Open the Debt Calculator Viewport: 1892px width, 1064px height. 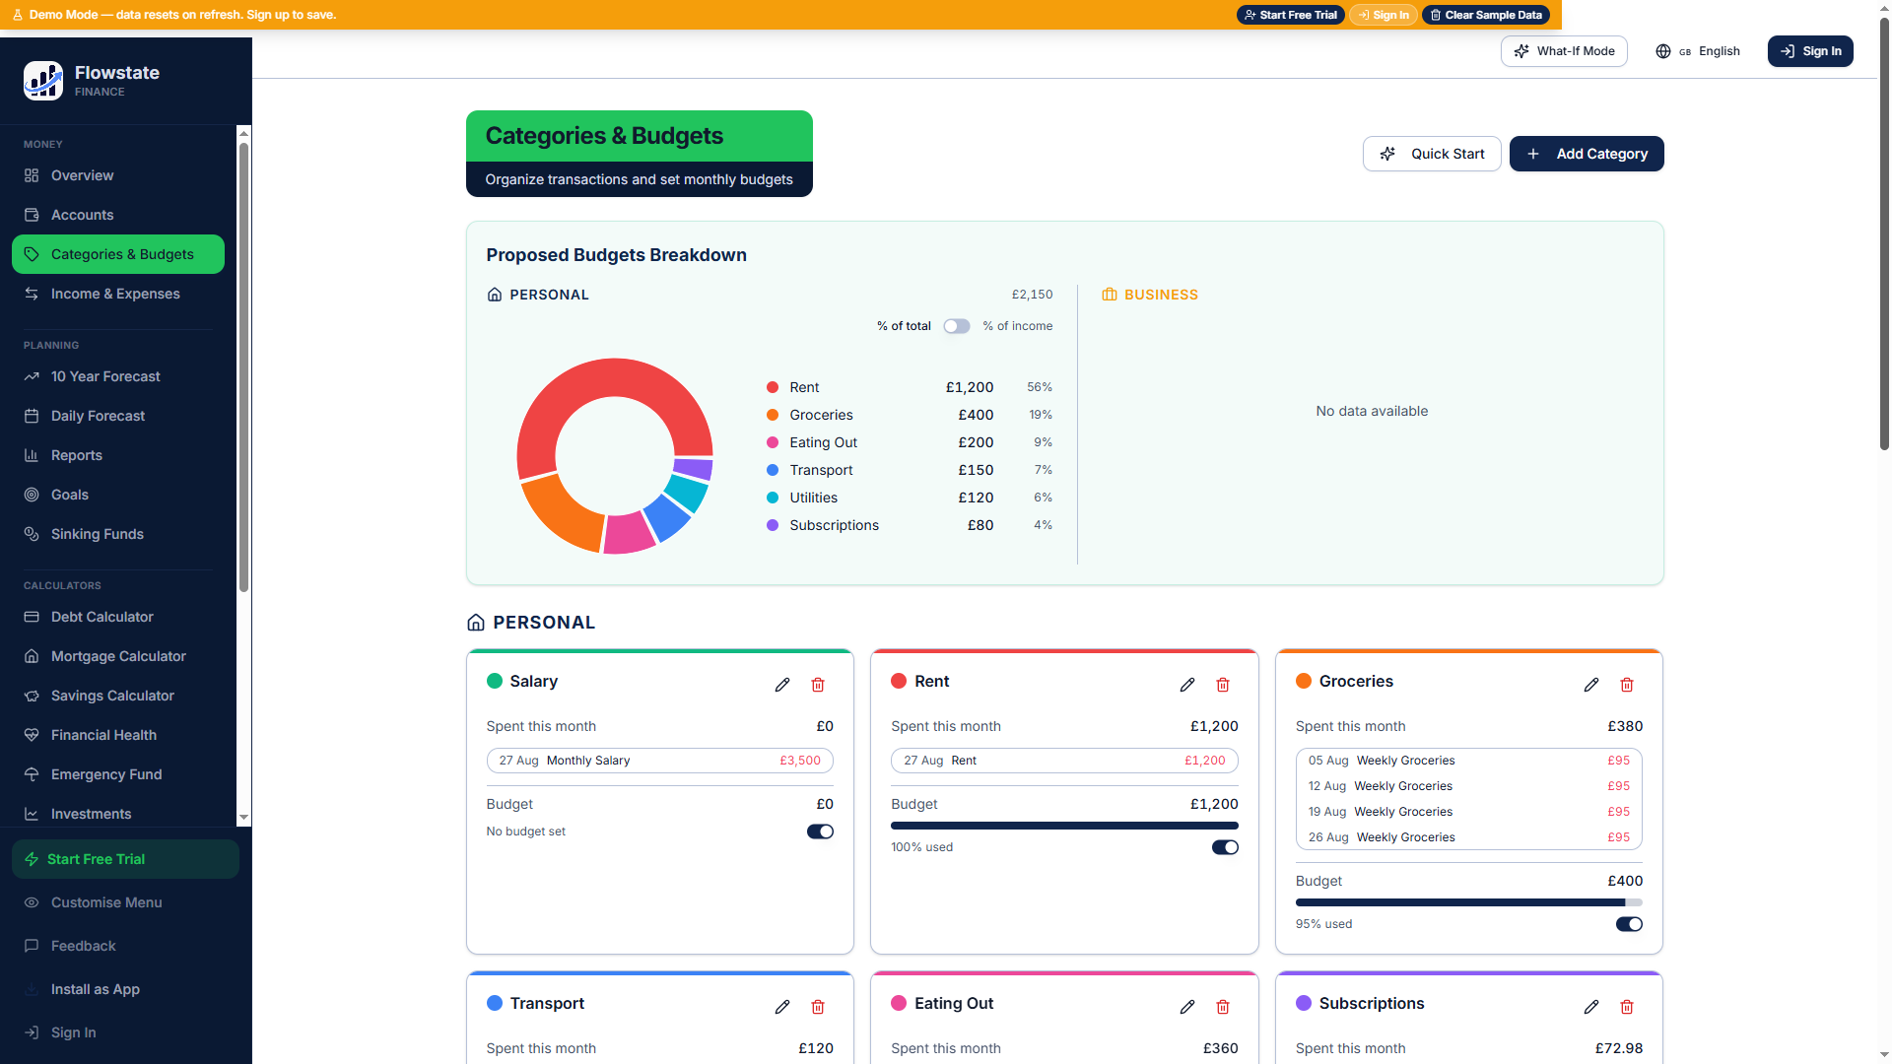tap(118, 617)
